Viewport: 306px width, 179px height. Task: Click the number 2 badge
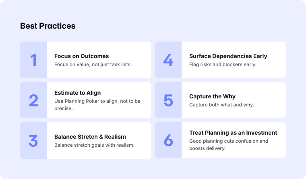(x=33, y=100)
